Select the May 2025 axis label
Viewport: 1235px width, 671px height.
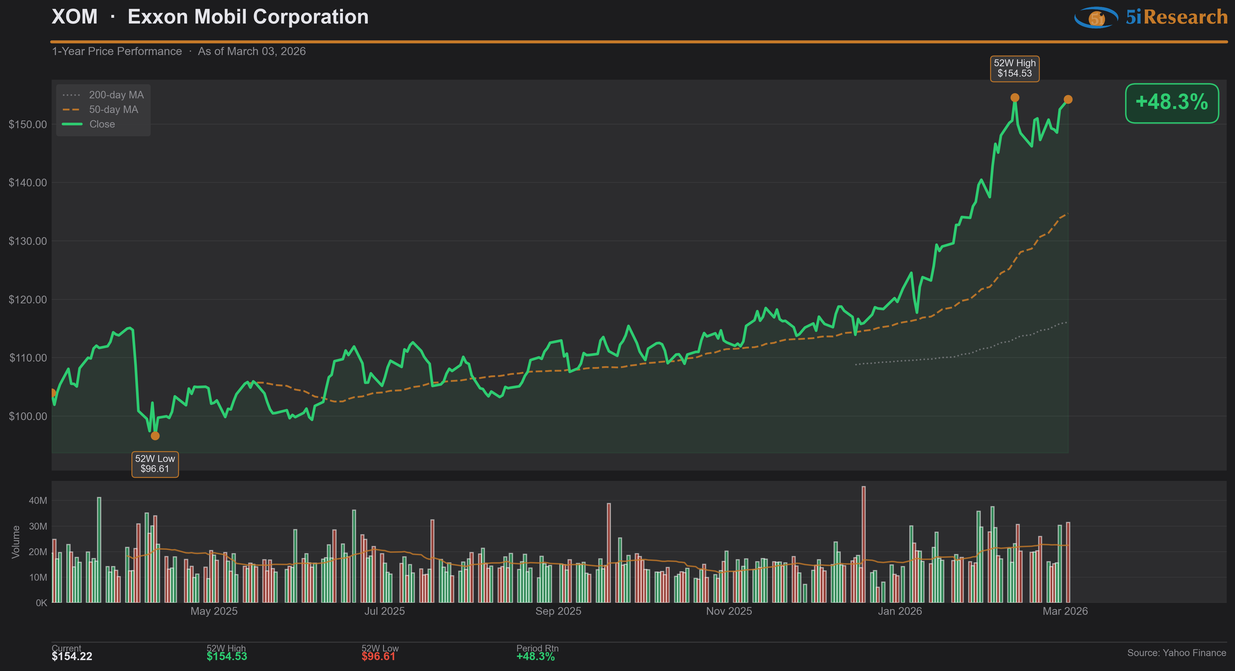[x=214, y=611]
